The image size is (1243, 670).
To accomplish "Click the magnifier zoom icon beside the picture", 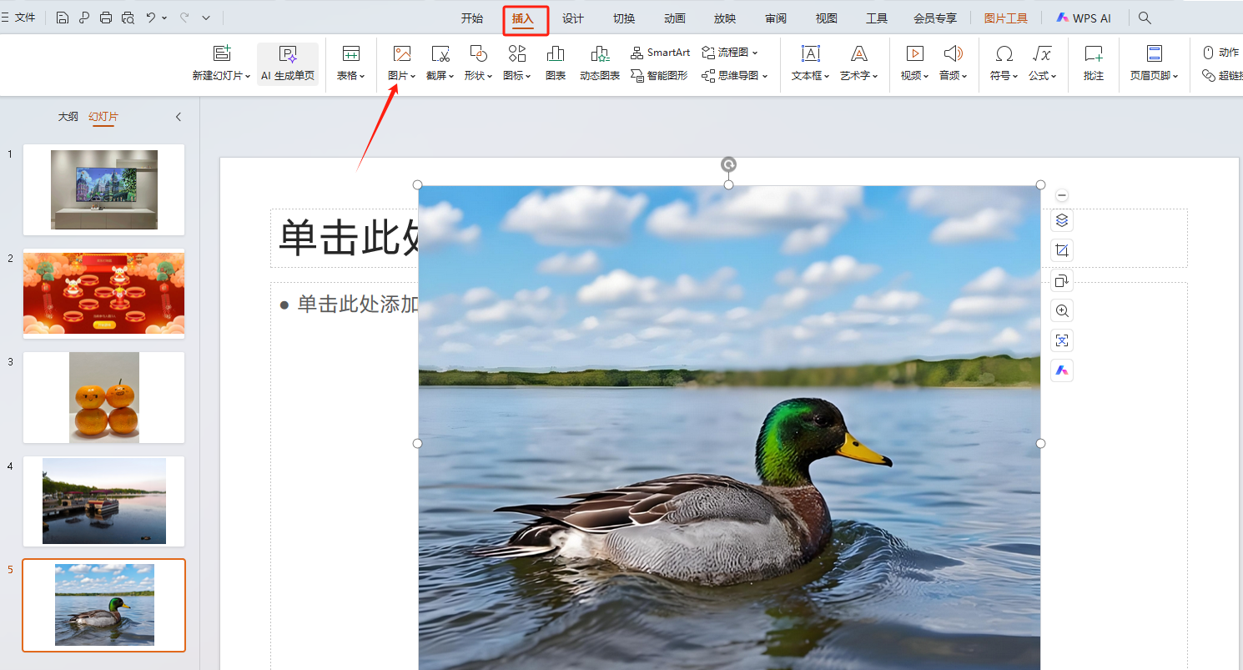I will coord(1061,310).
